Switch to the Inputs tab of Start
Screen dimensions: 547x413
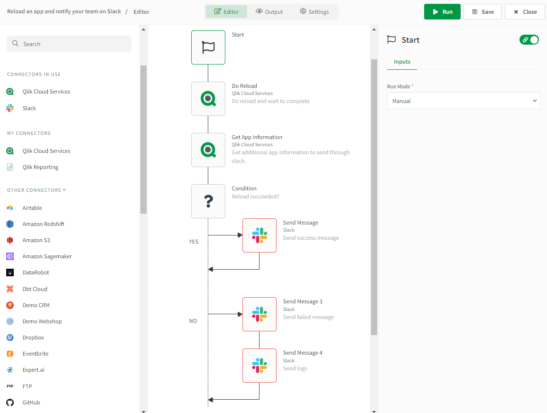[402, 62]
